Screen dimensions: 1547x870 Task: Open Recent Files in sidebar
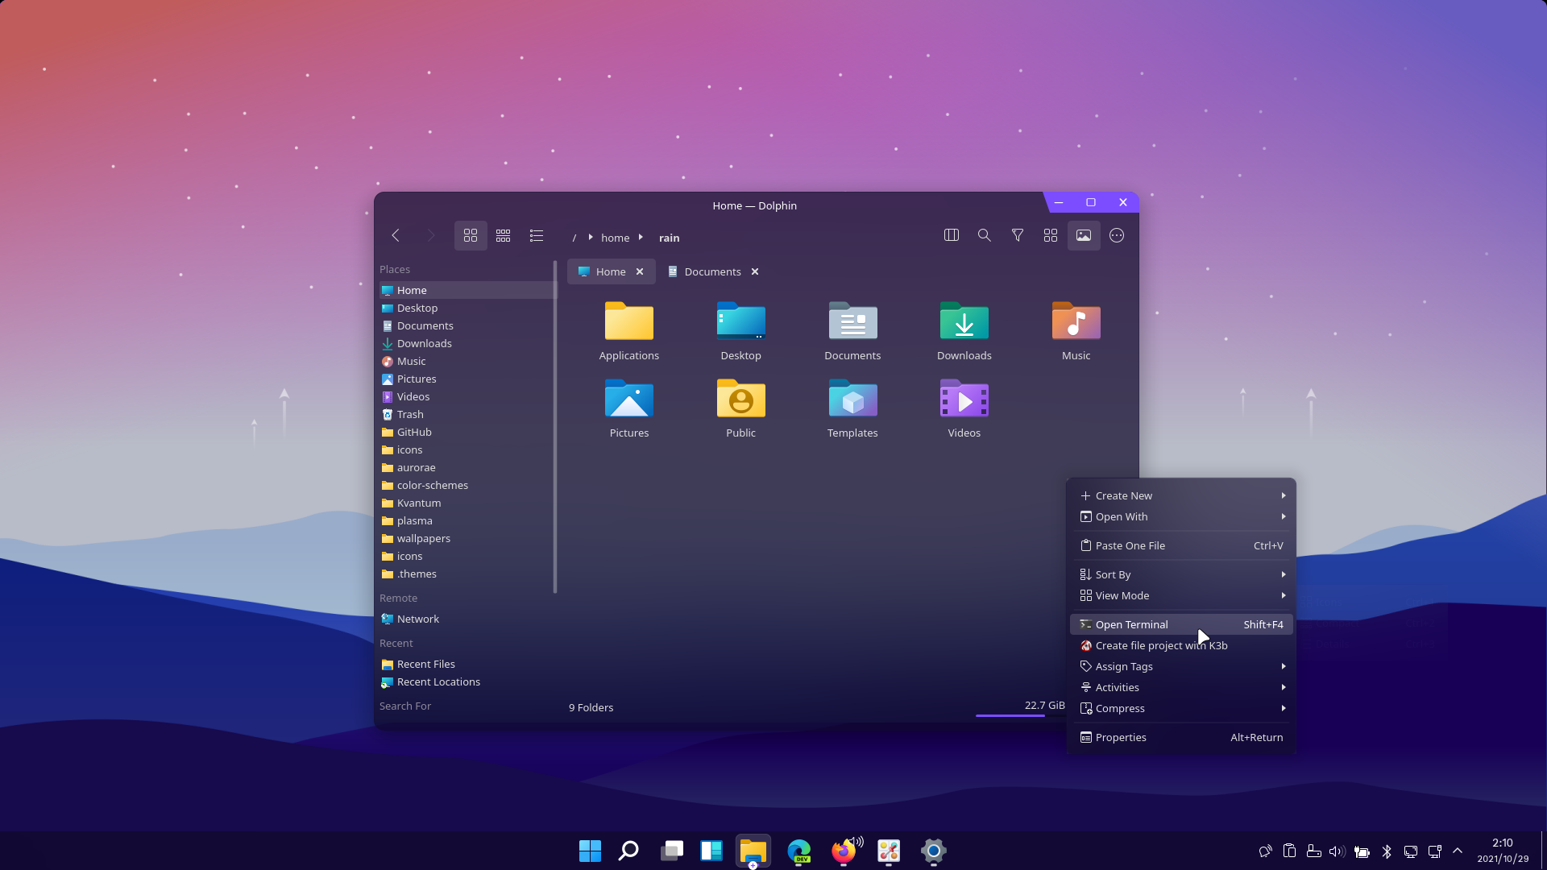pyautogui.click(x=466, y=664)
